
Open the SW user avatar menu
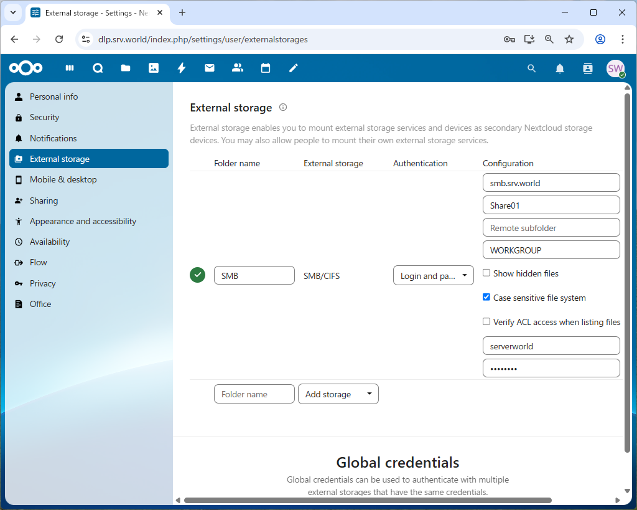[x=615, y=68]
